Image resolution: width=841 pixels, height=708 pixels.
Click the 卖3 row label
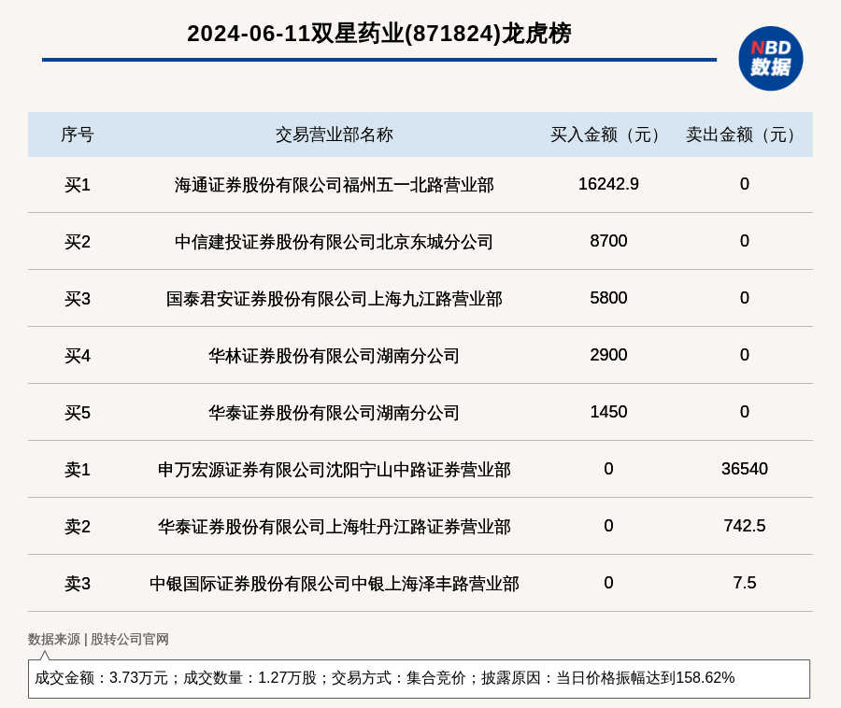pyautogui.click(x=78, y=583)
